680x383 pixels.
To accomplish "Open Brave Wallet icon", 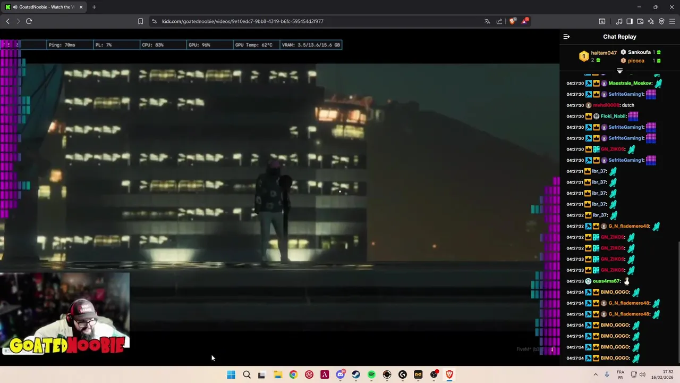I will tap(640, 21).
